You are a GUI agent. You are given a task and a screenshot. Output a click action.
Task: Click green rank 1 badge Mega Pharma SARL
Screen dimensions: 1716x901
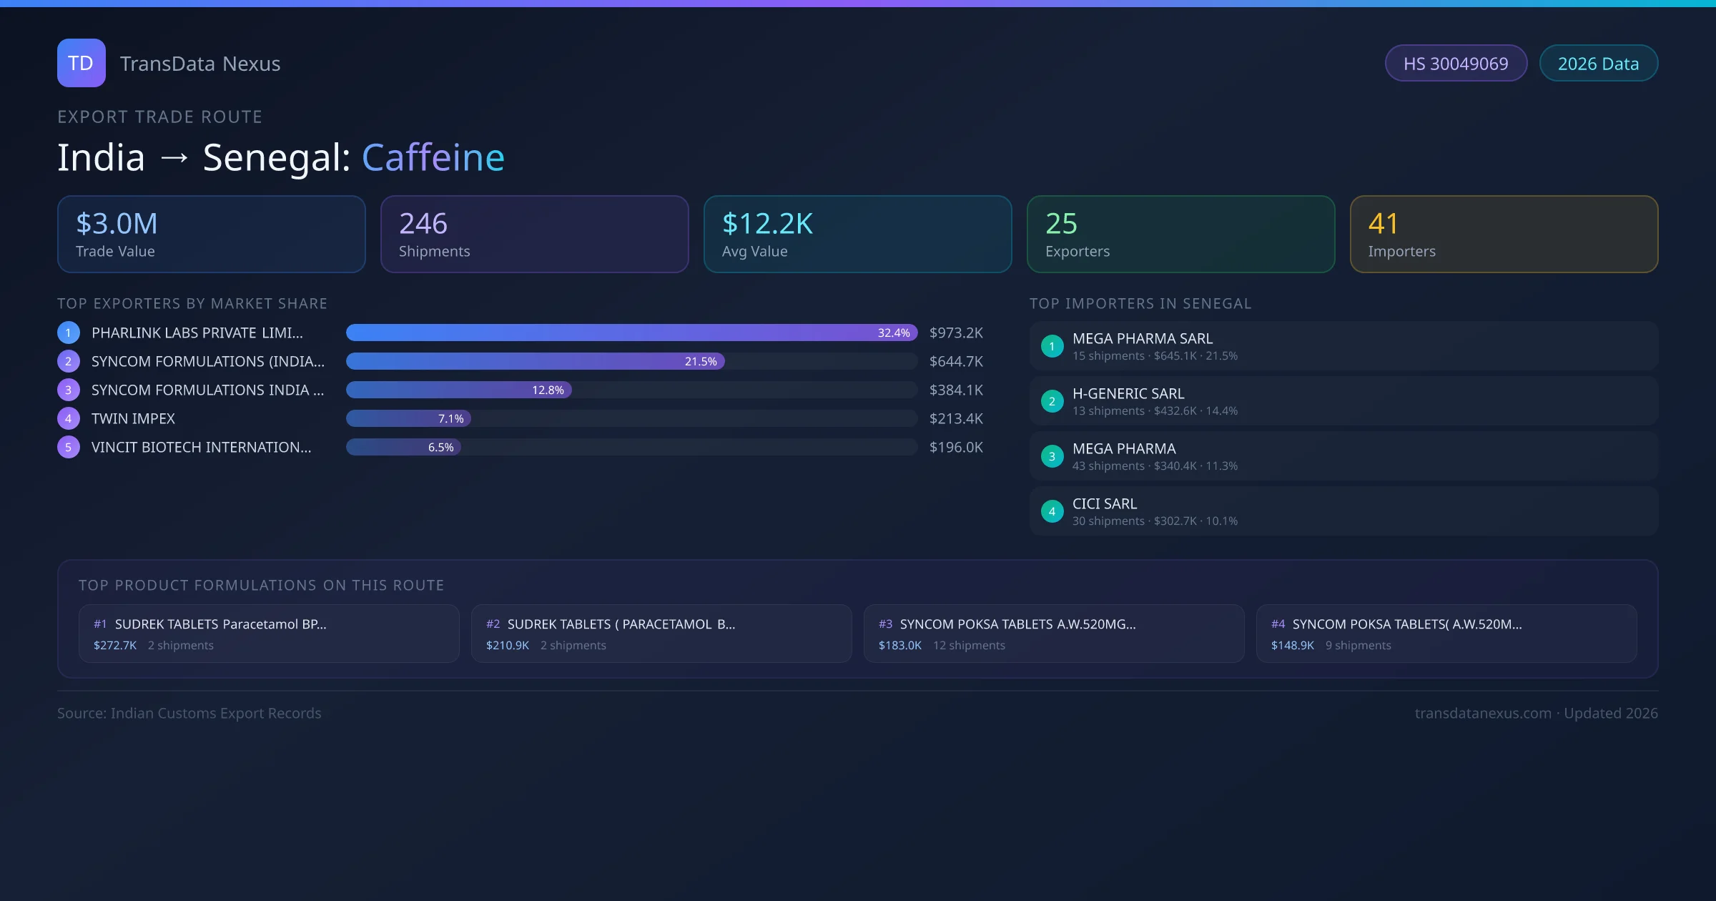(x=1052, y=346)
